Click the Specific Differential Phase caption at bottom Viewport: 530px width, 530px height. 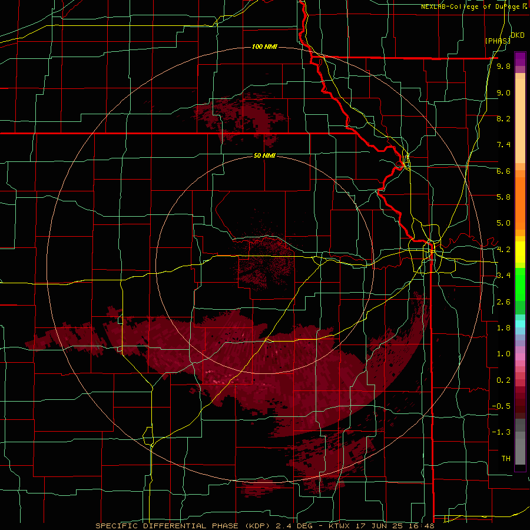pos(264,526)
